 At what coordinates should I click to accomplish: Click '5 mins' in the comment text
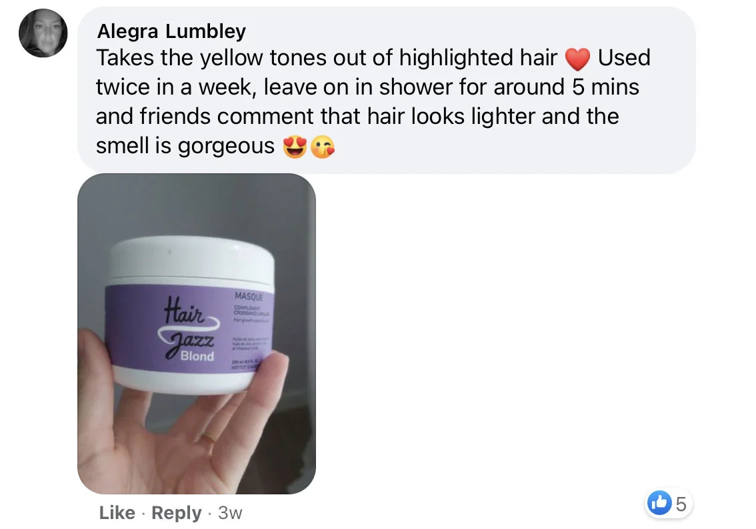[605, 87]
